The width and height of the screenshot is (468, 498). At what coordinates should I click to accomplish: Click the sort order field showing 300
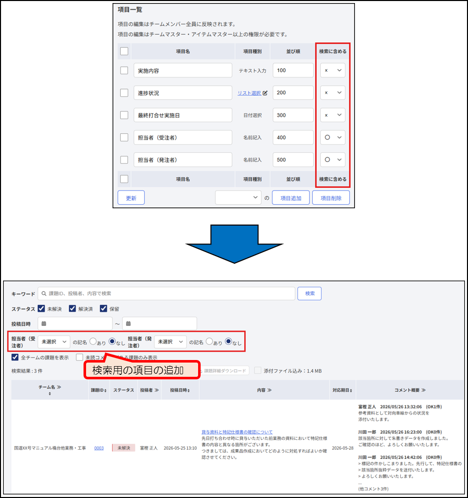[x=293, y=115]
